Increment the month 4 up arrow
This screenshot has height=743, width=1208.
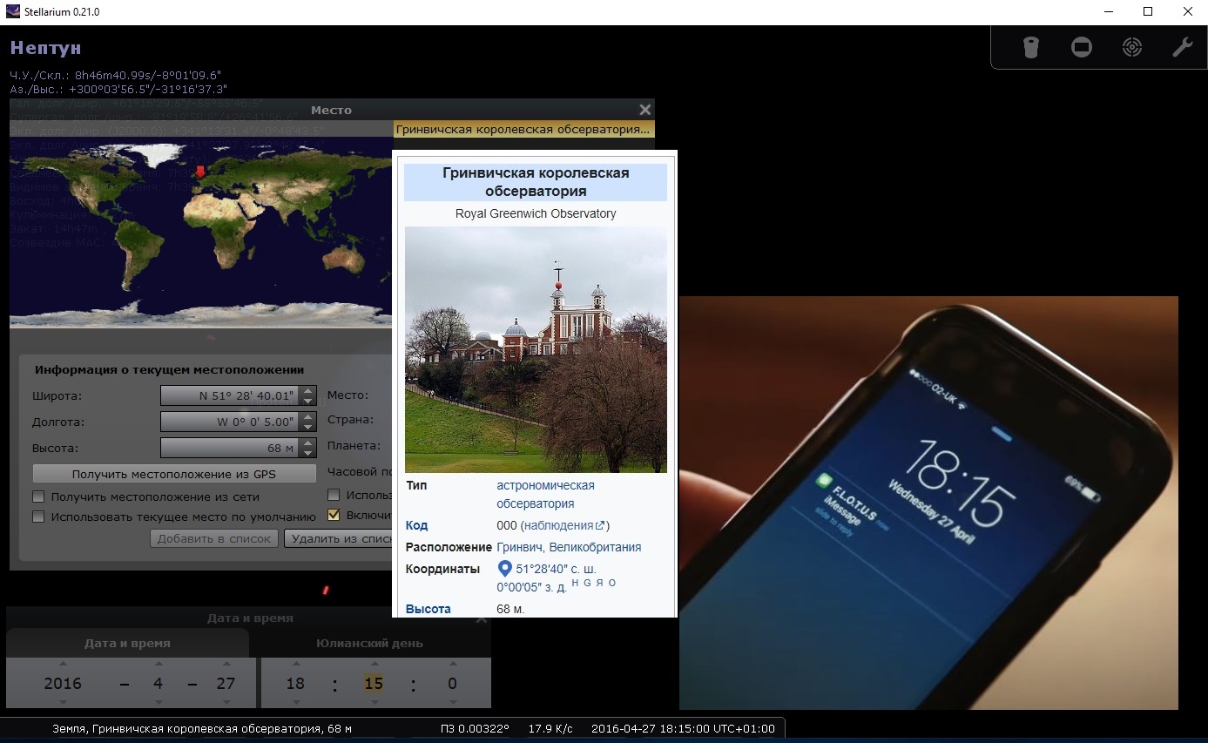[x=158, y=664]
